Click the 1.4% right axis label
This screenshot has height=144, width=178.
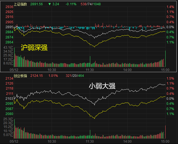(x=170, y=7)
